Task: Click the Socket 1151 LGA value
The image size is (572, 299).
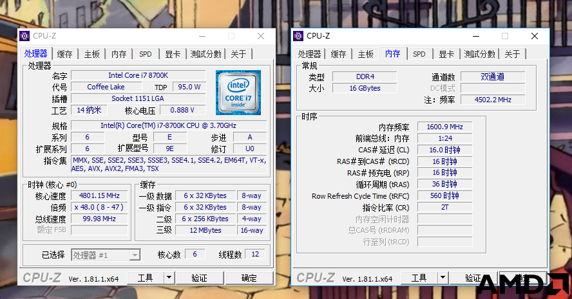Action: pyautogui.click(x=138, y=98)
